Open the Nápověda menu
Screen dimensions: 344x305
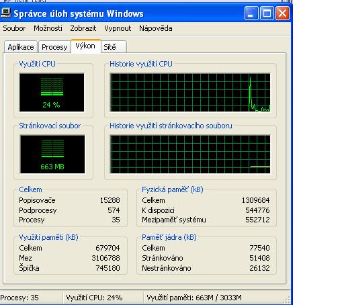(156, 28)
